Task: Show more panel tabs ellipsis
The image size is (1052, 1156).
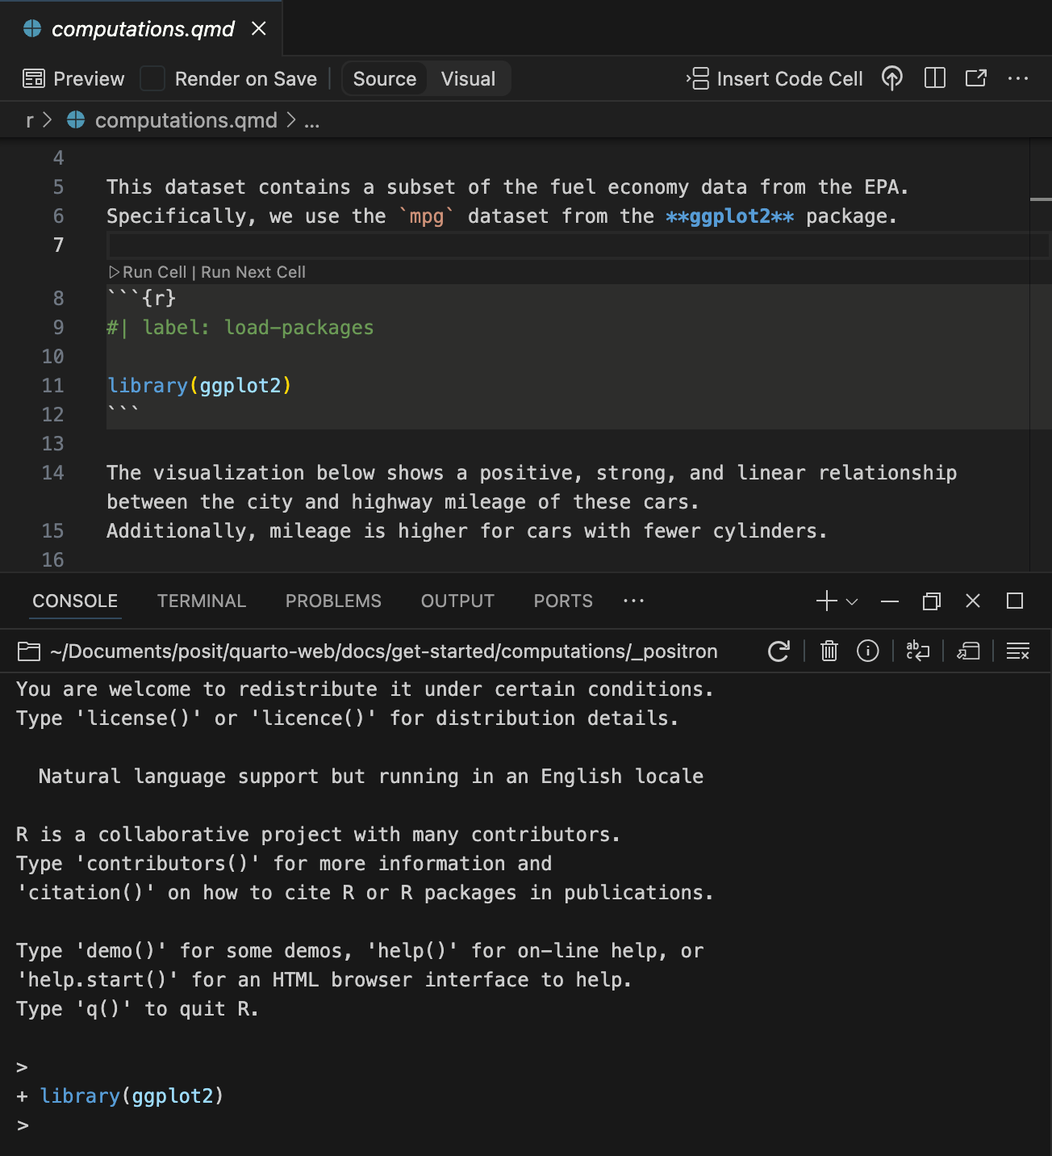Action: click(634, 601)
